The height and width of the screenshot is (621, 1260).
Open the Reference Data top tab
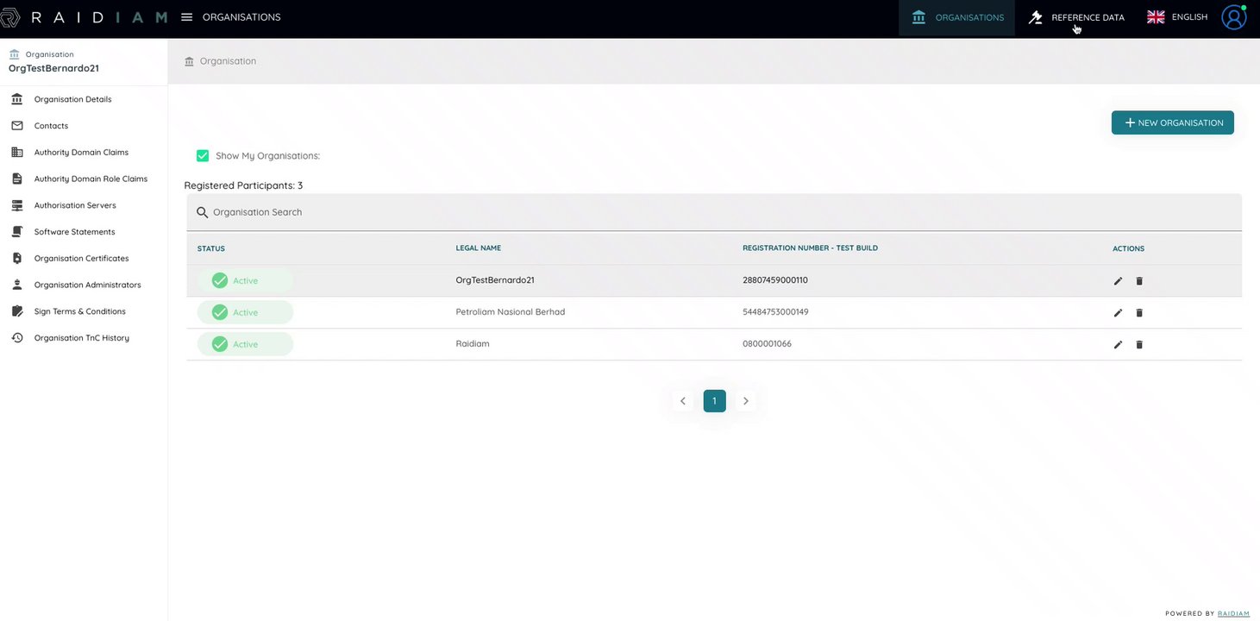point(1076,17)
